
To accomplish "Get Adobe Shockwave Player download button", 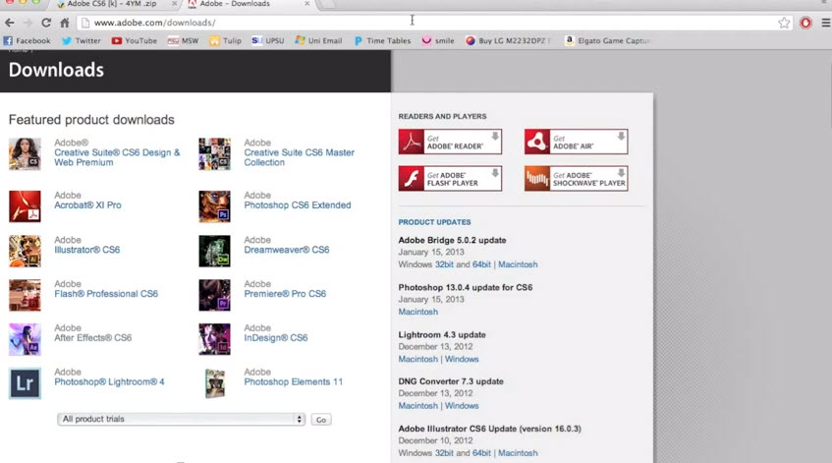I will [x=577, y=178].
